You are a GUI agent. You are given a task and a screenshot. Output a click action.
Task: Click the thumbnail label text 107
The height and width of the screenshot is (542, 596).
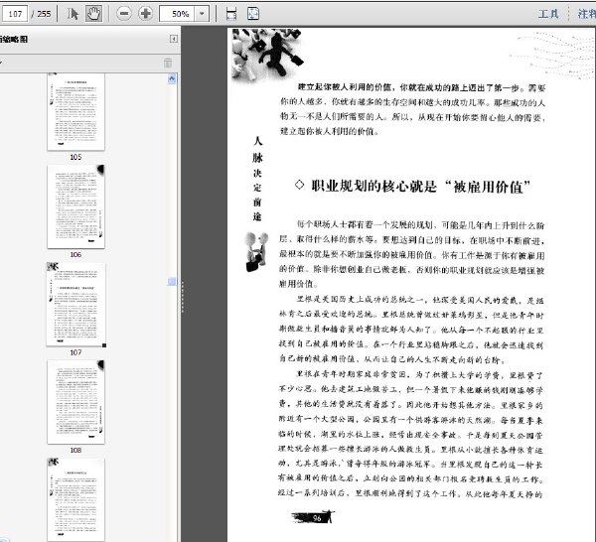[x=75, y=352]
